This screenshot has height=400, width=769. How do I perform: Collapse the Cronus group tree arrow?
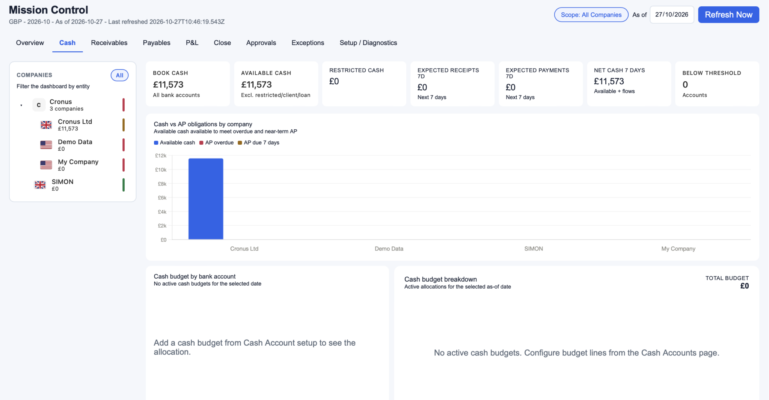click(21, 105)
